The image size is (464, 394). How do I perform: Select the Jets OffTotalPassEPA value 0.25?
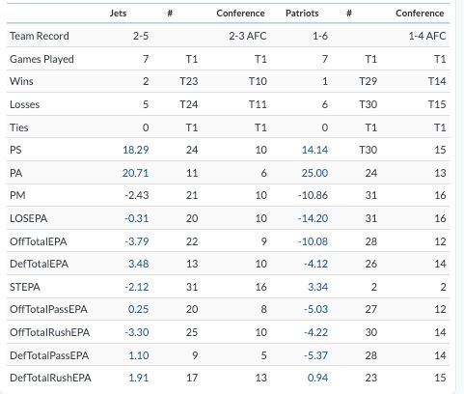click(x=138, y=309)
